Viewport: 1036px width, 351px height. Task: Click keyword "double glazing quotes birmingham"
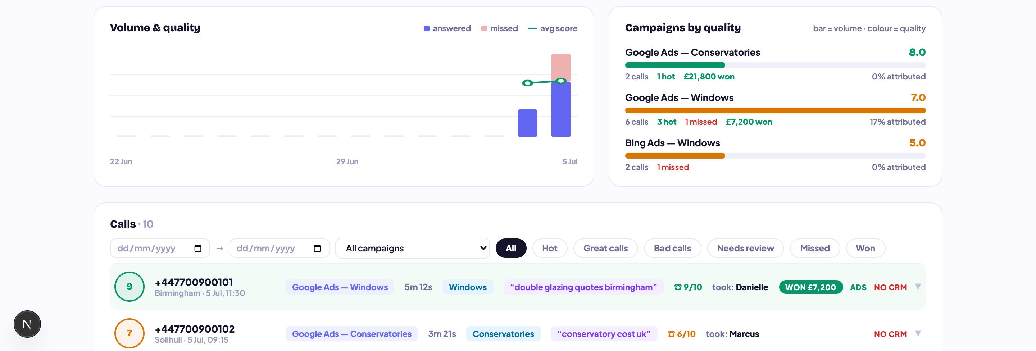click(x=583, y=287)
